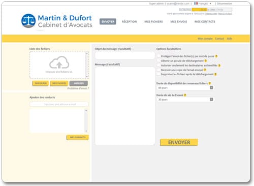
Task: Click the French flag icon
Action: (196, 4)
